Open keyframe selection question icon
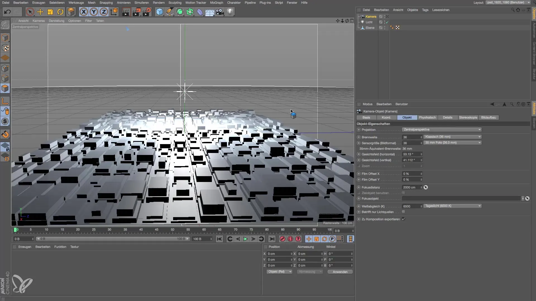 298,239
